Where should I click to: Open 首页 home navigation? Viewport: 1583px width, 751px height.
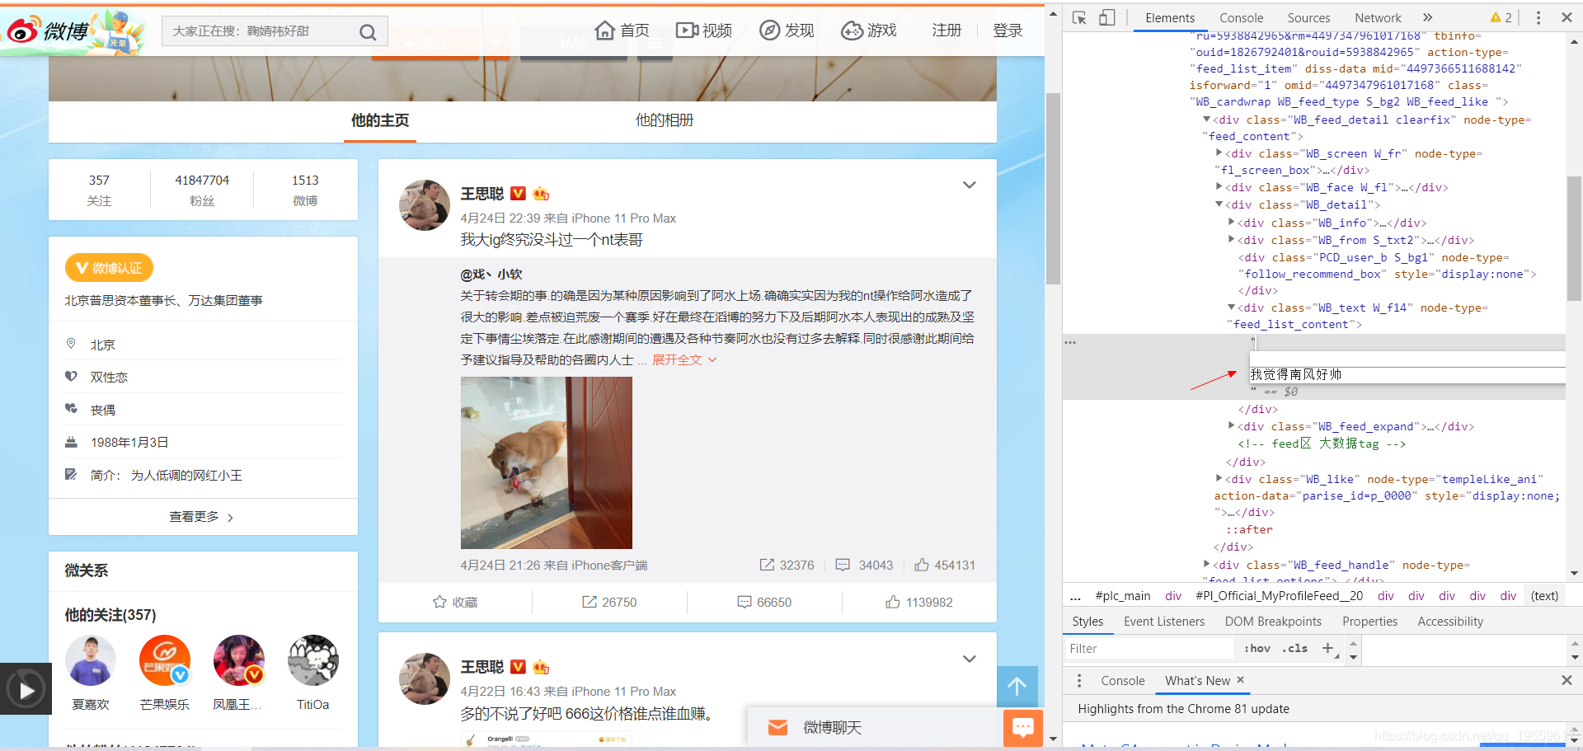[622, 31]
